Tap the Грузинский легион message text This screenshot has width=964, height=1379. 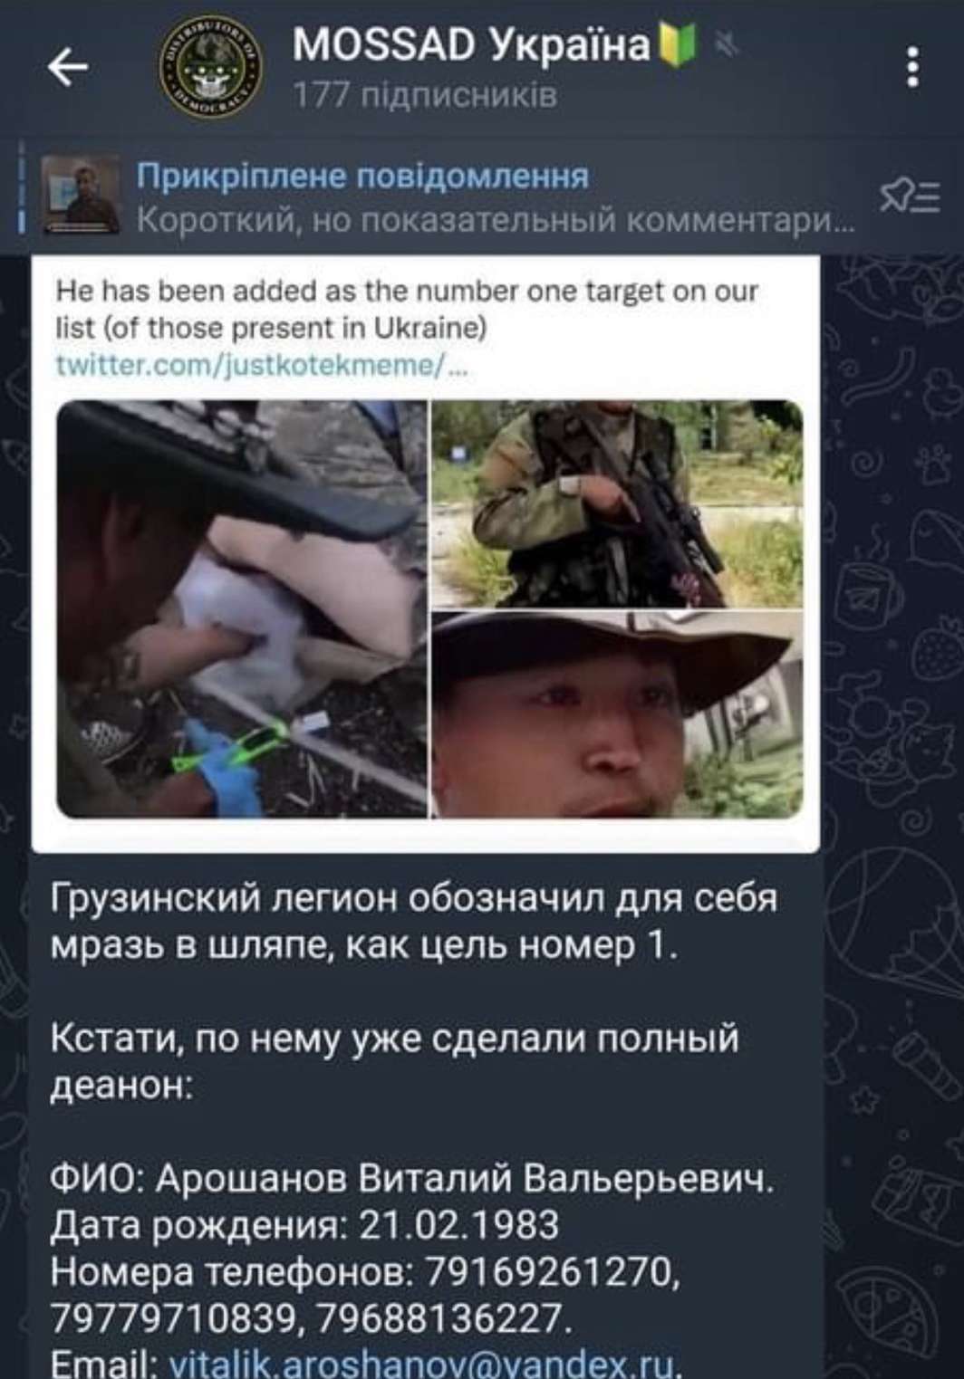tap(413, 922)
